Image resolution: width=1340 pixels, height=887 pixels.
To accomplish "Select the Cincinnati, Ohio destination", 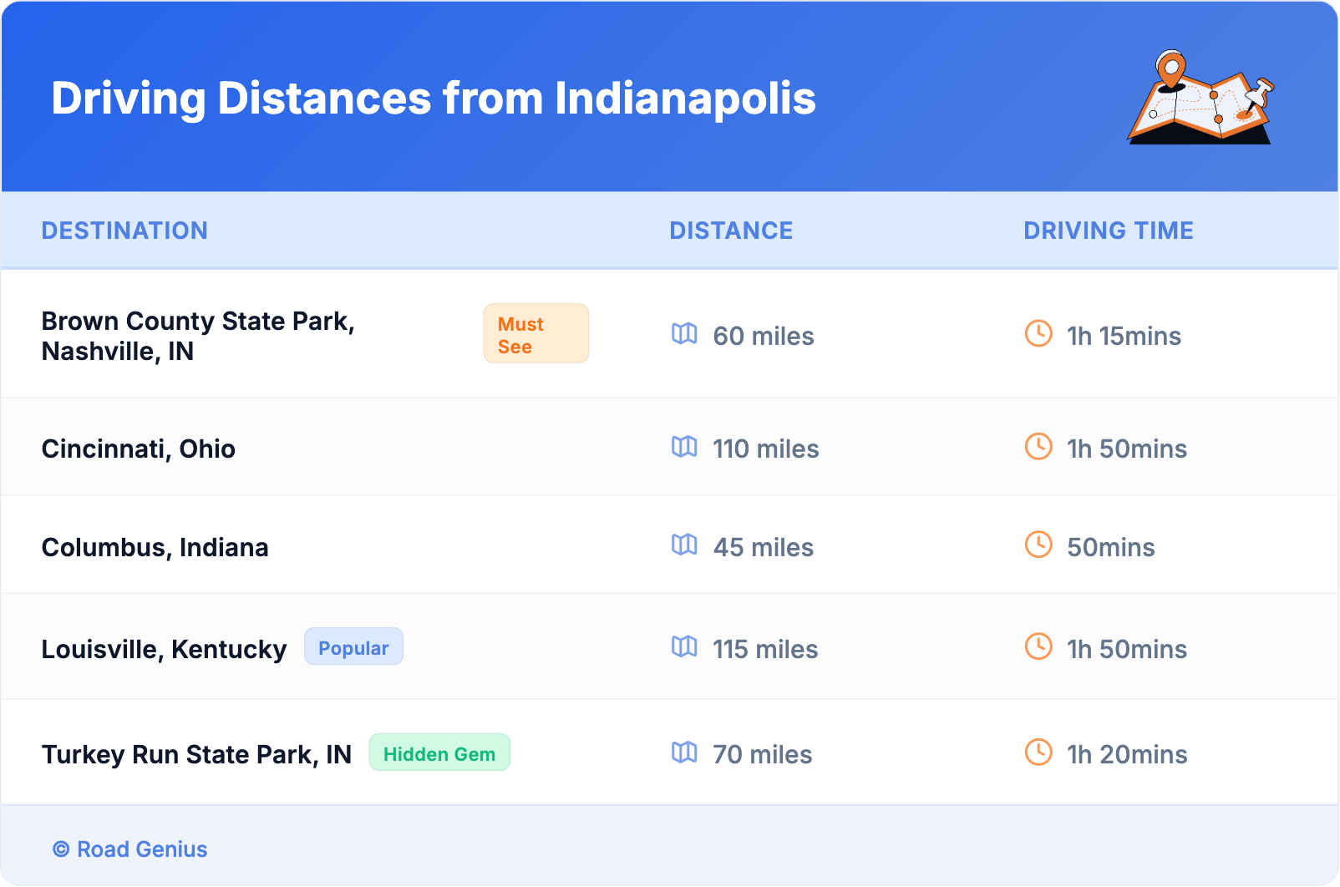I will point(139,449).
